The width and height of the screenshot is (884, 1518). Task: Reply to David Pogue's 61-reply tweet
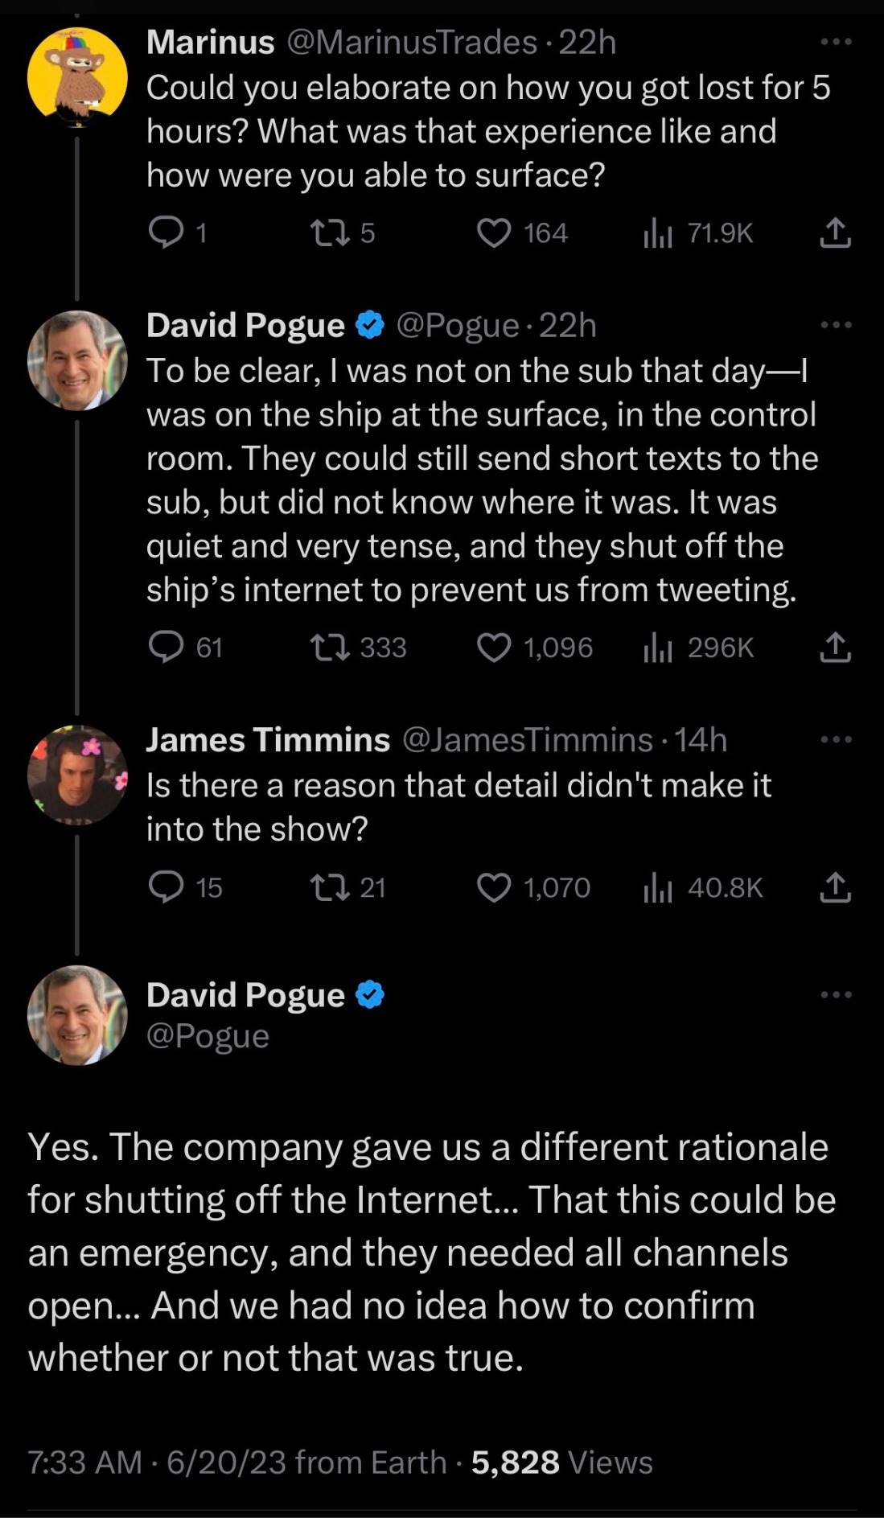click(167, 648)
